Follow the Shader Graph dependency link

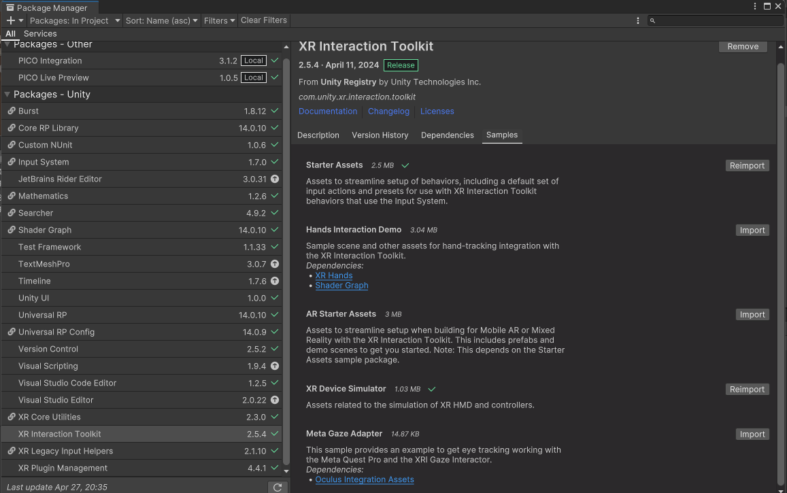point(341,286)
